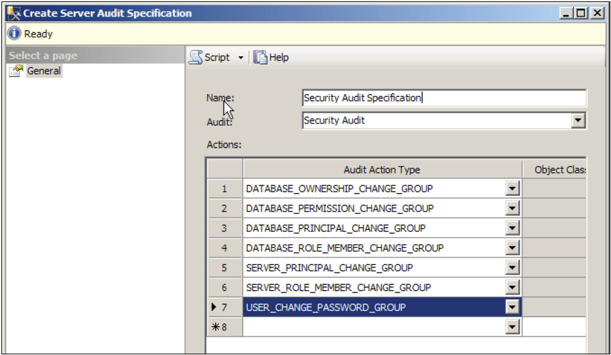This screenshot has width=611, height=355.
Task: Open dropdown for DATABASE_PRINCIPAL_CHANGE_GROUP row
Action: point(512,228)
